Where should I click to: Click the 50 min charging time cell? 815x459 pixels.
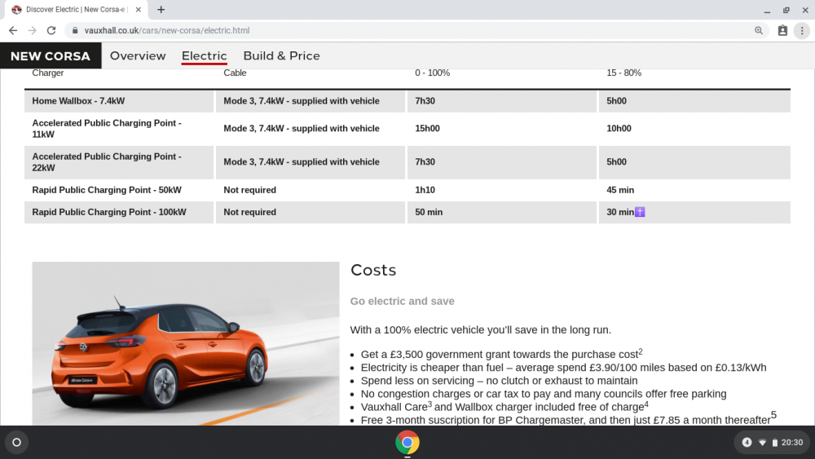(501, 212)
